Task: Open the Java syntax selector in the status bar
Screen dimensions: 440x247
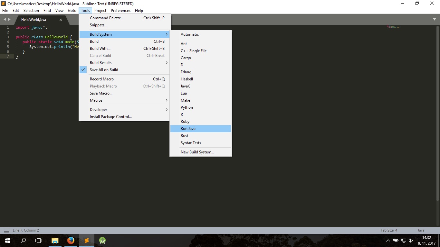Action: [x=421, y=230]
